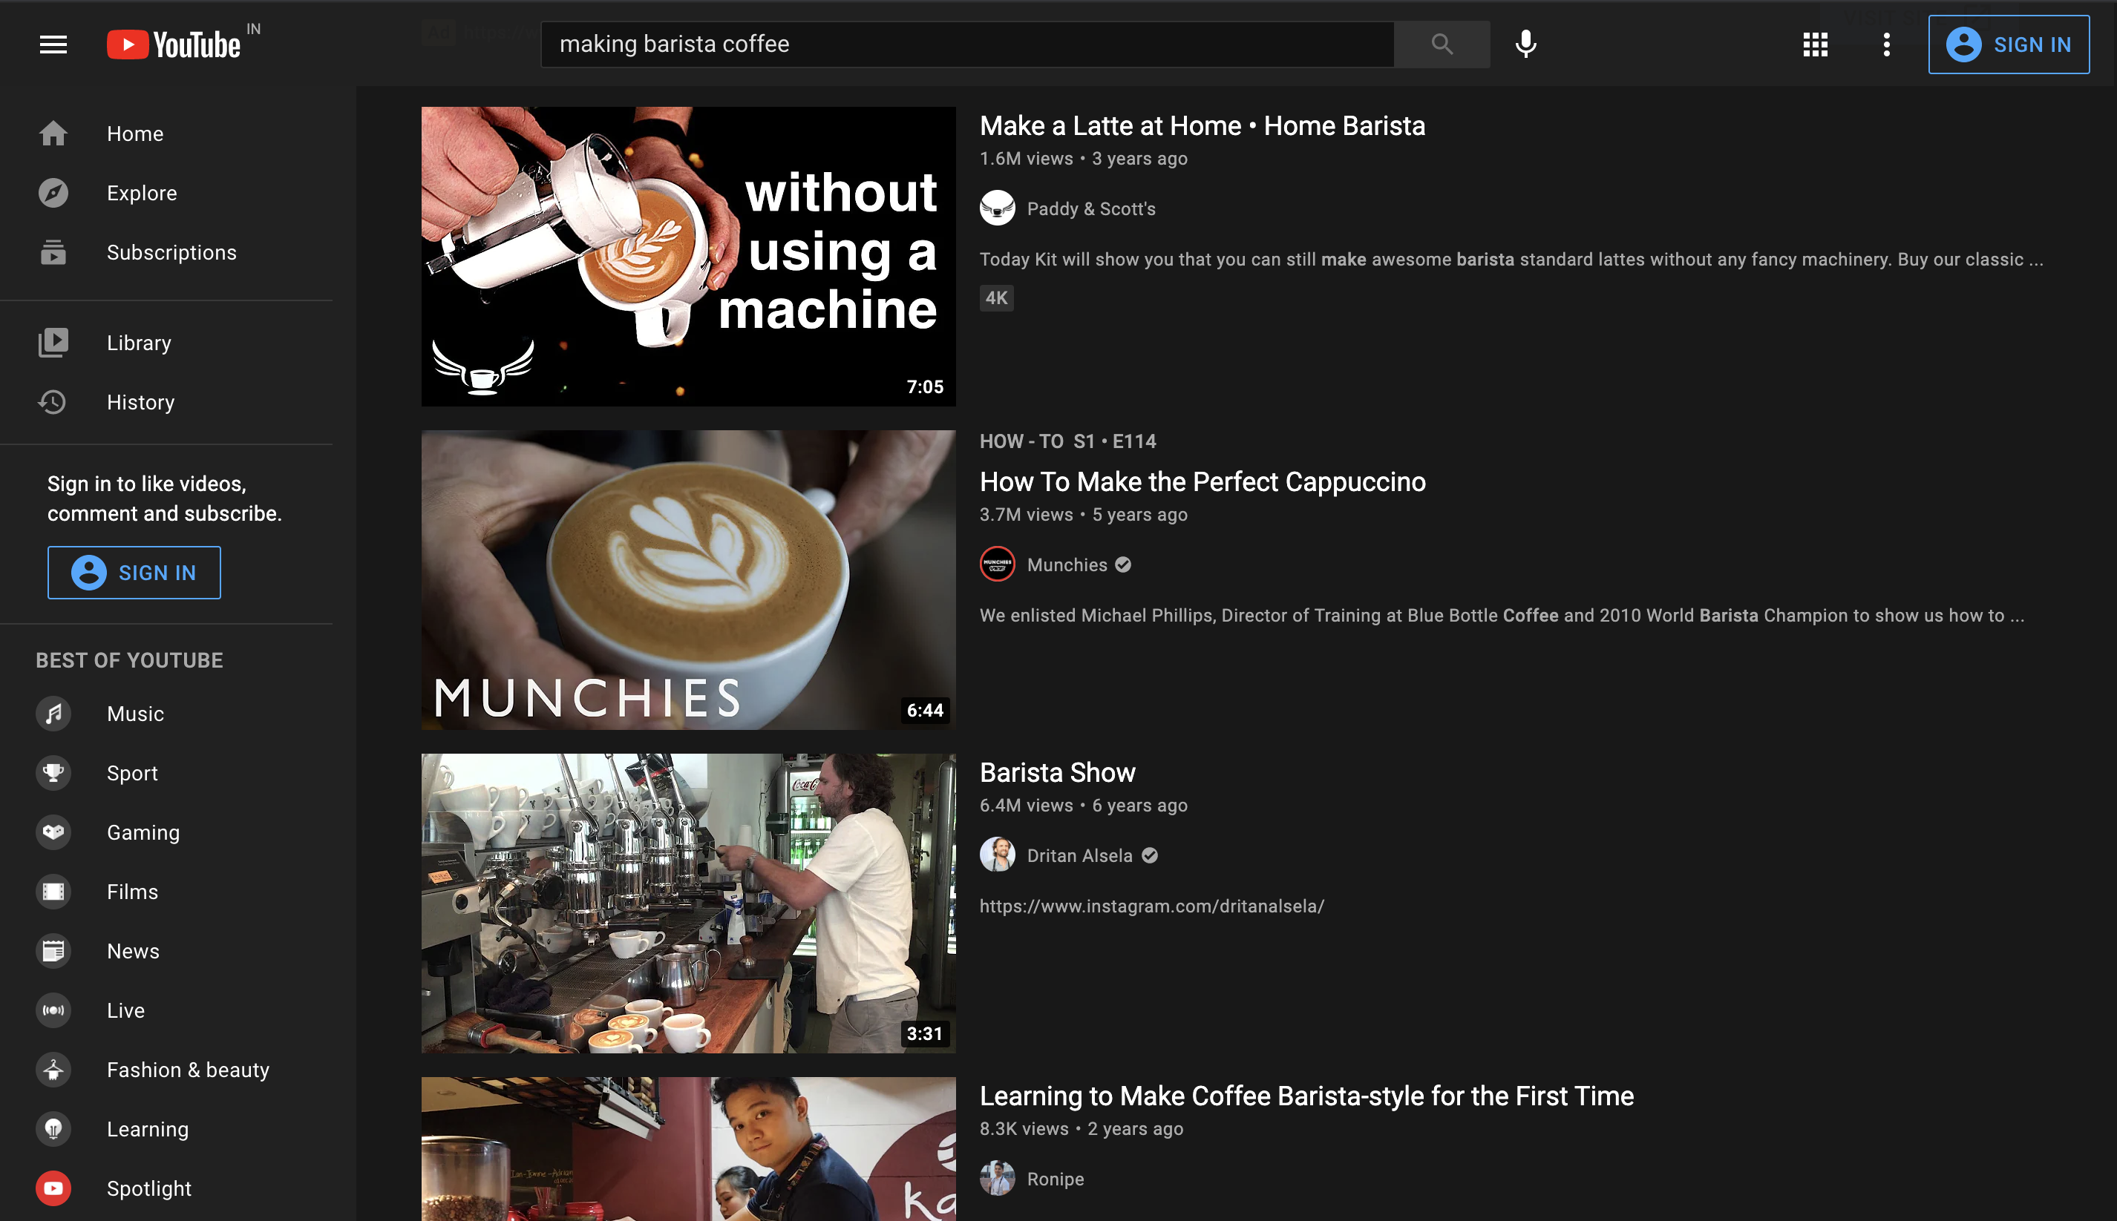Click the Explore compass icon
This screenshot has width=2117, height=1221.
pos(53,193)
